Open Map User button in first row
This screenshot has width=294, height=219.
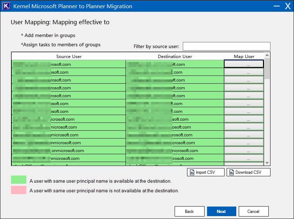click(x=244, y=64)
